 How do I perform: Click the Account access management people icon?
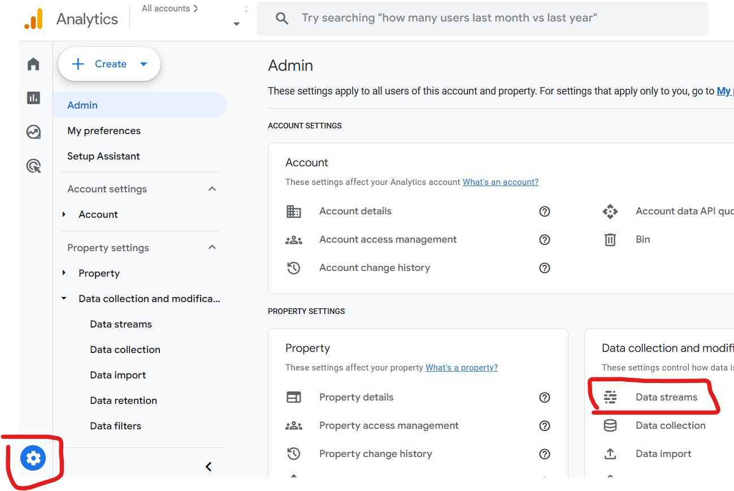(x=294, y=239)
